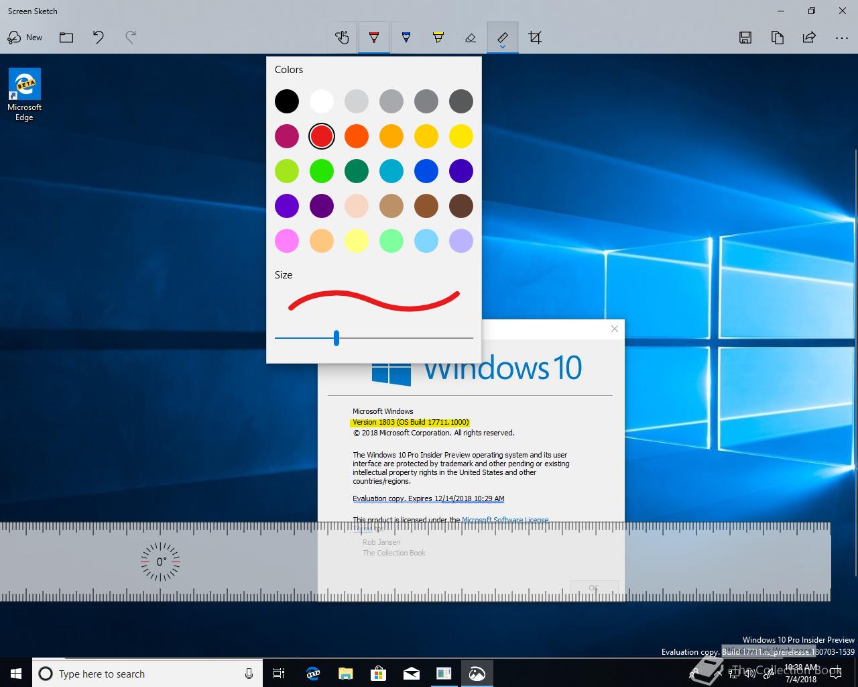
Task: Pick the selected red color swatch
Action: pyautogui.click(x=322, y=136)
